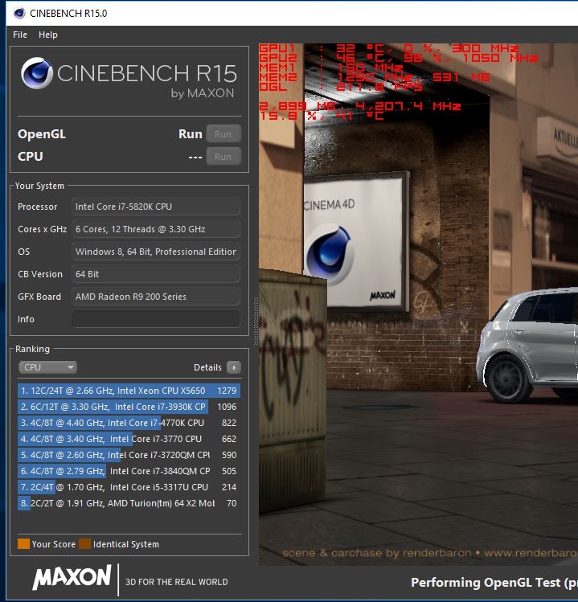The height and width of the screenshot is (602, 578).
Task: Click the Run button for OpenGL test
Action: 223,134
